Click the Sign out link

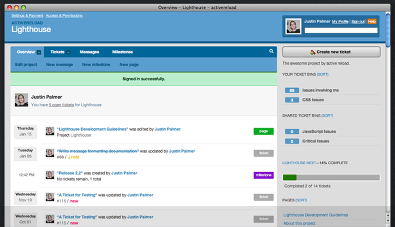tap(358, 22)
